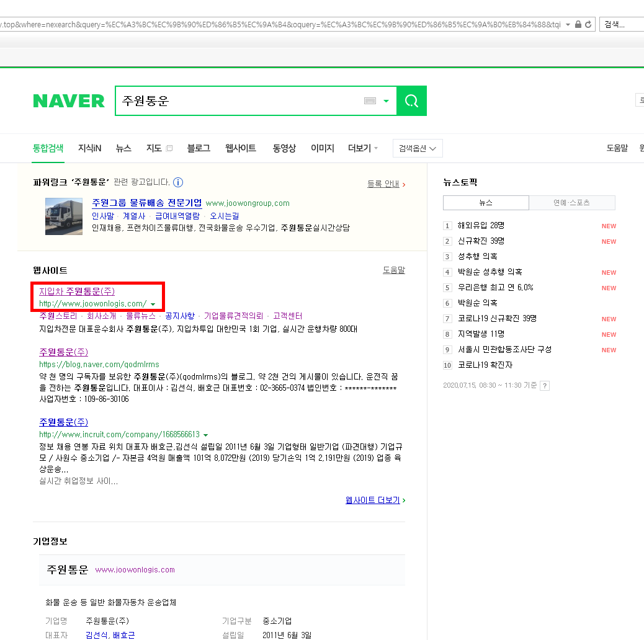Click the 주원스토리 sublink
The height and width of the screenshot is (640, 644).
click(58, 316)
